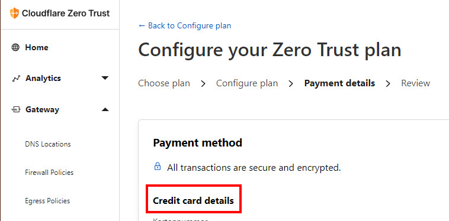This screenshot has height=221, width=449.
Task: Open the Analytics menu item
Action: 43,78
